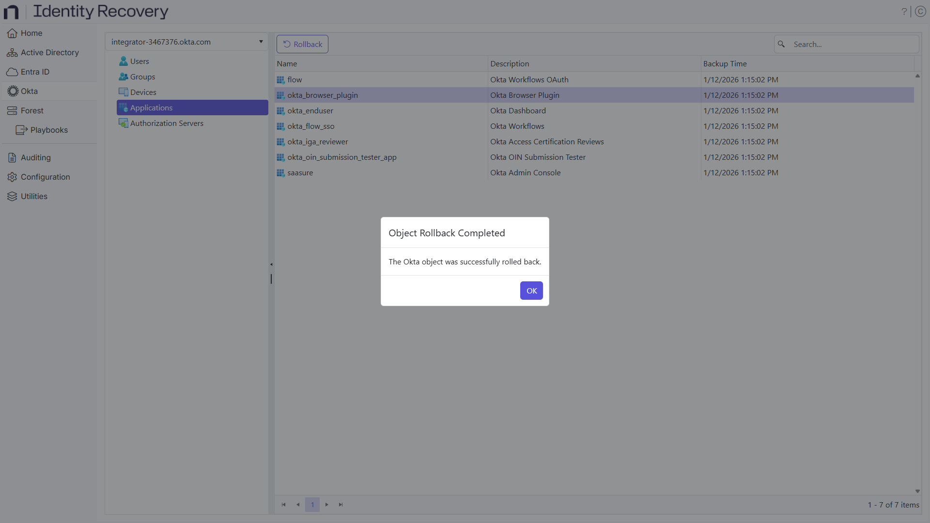Open the help question mark icon

(904, 11)
